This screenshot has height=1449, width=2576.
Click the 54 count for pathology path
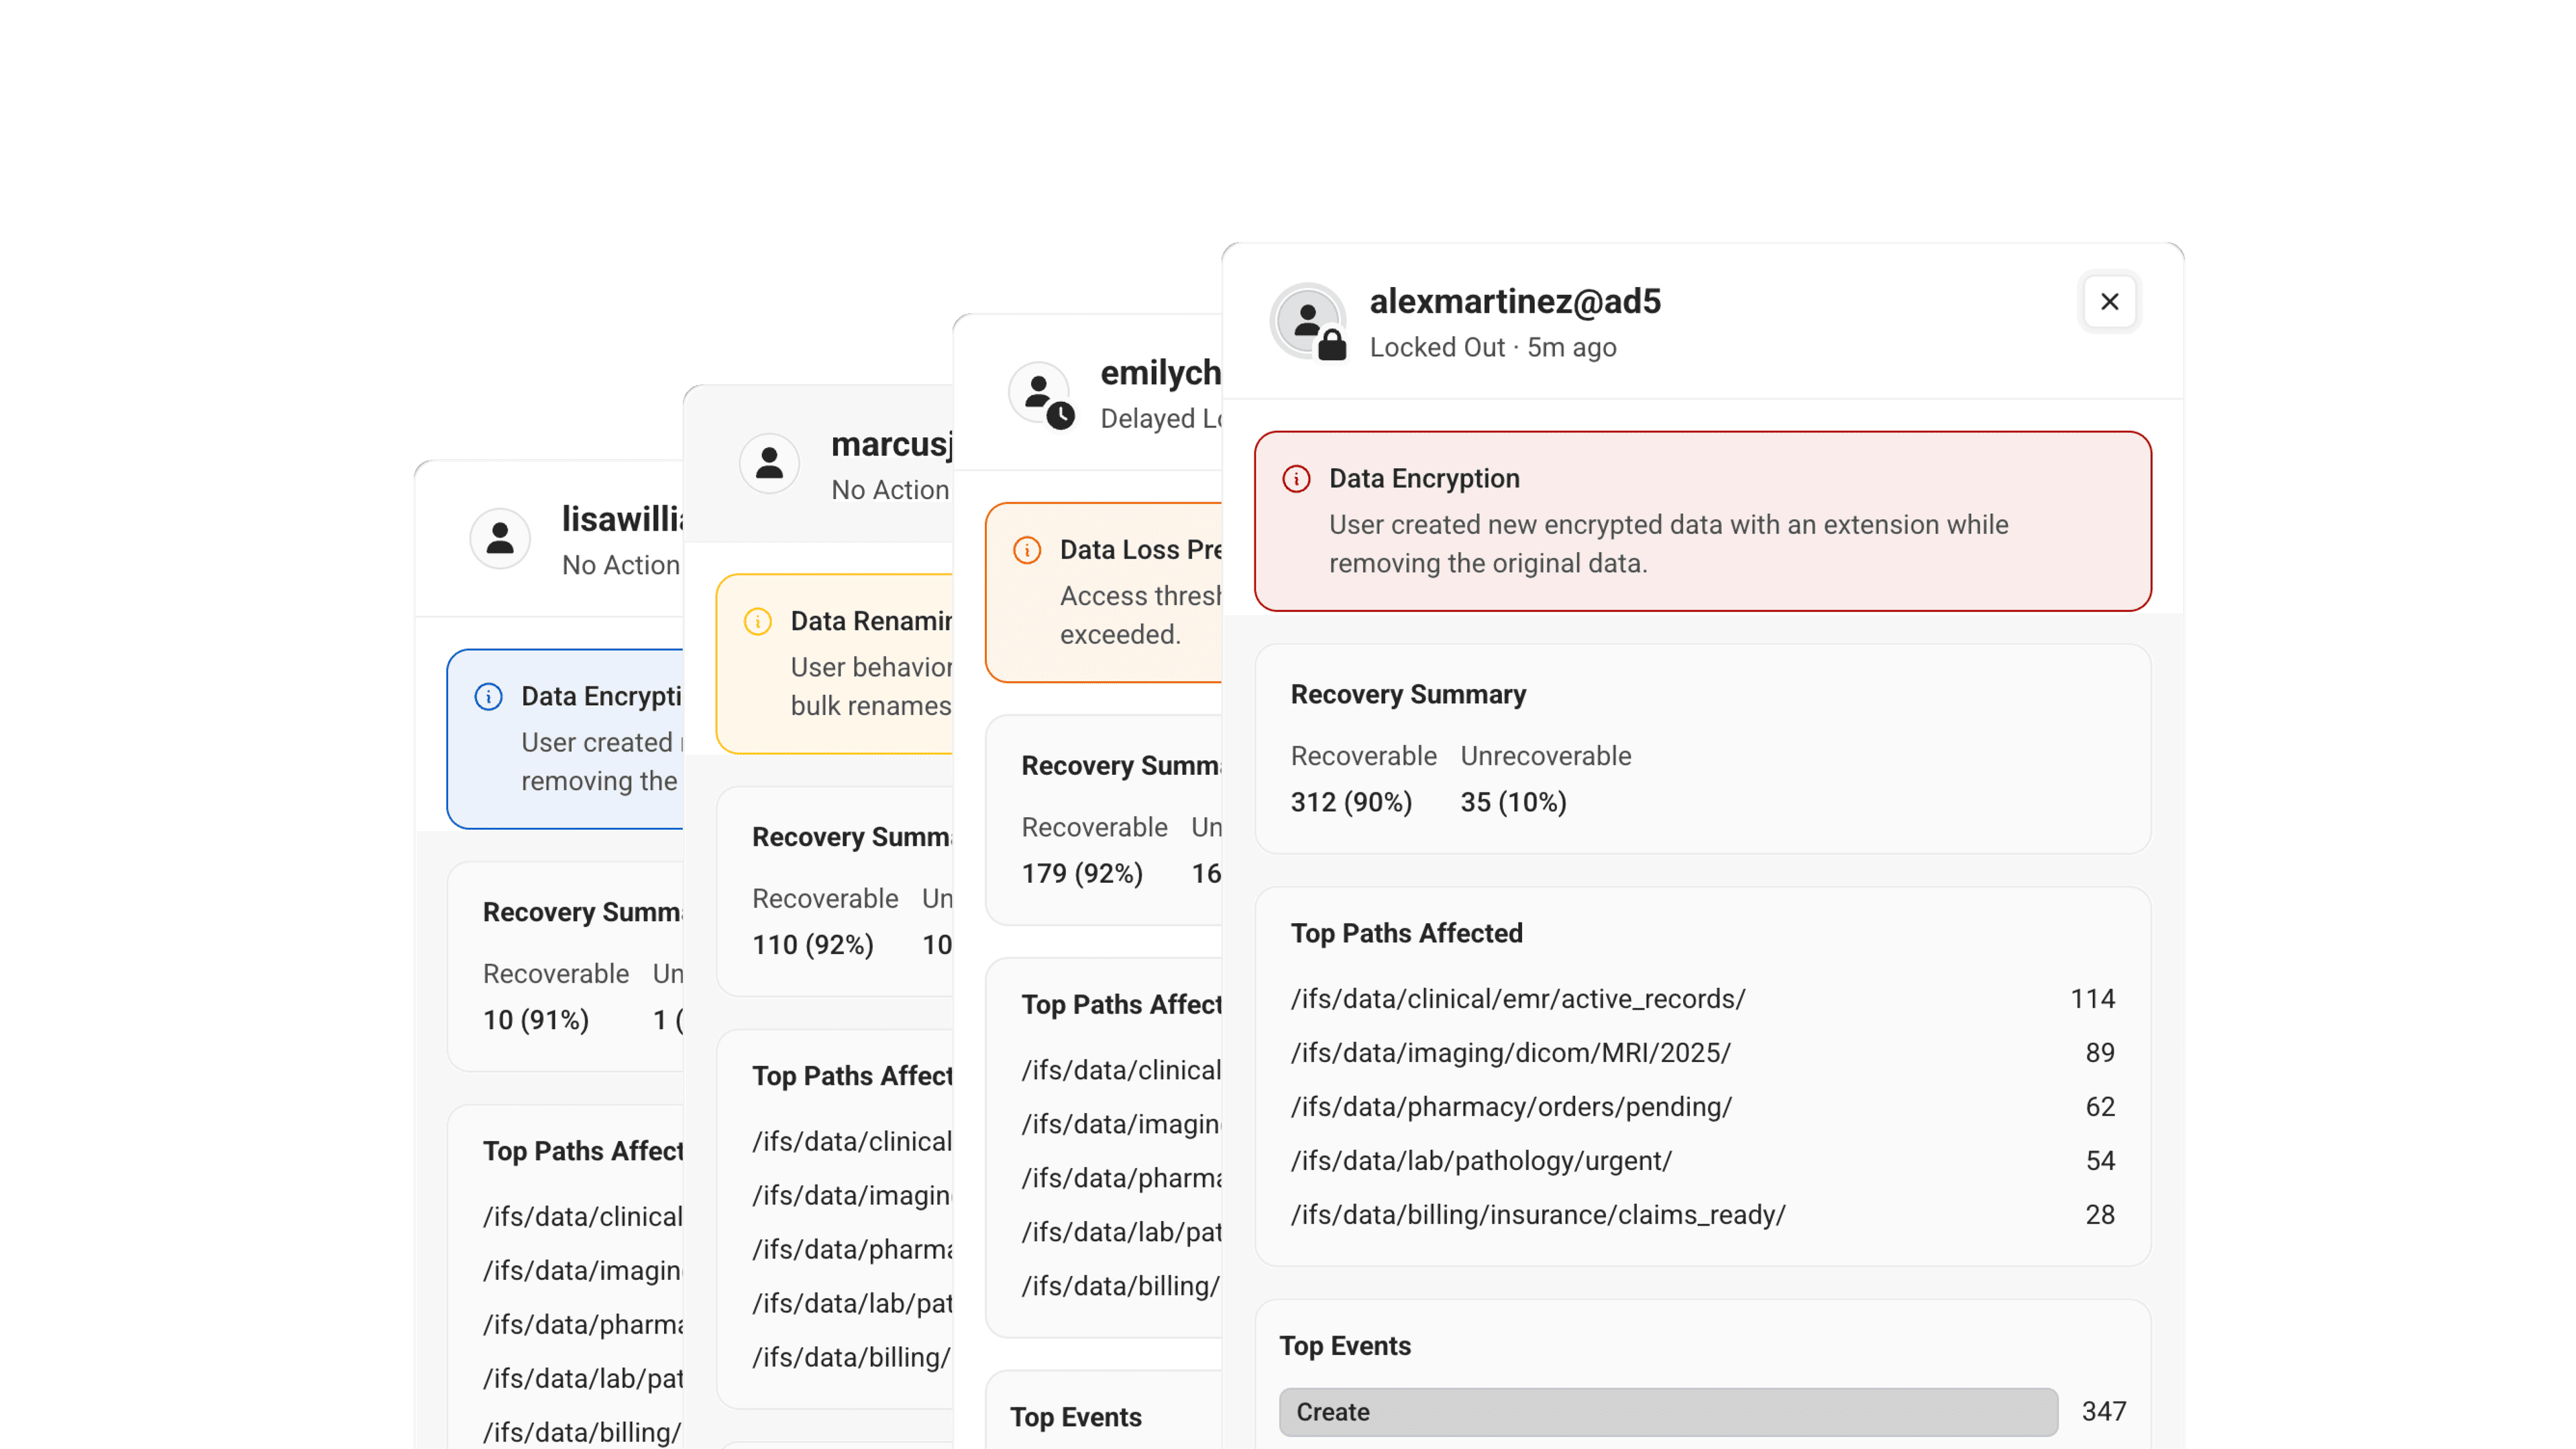pyautogui.click(x=2100, y=1160)
